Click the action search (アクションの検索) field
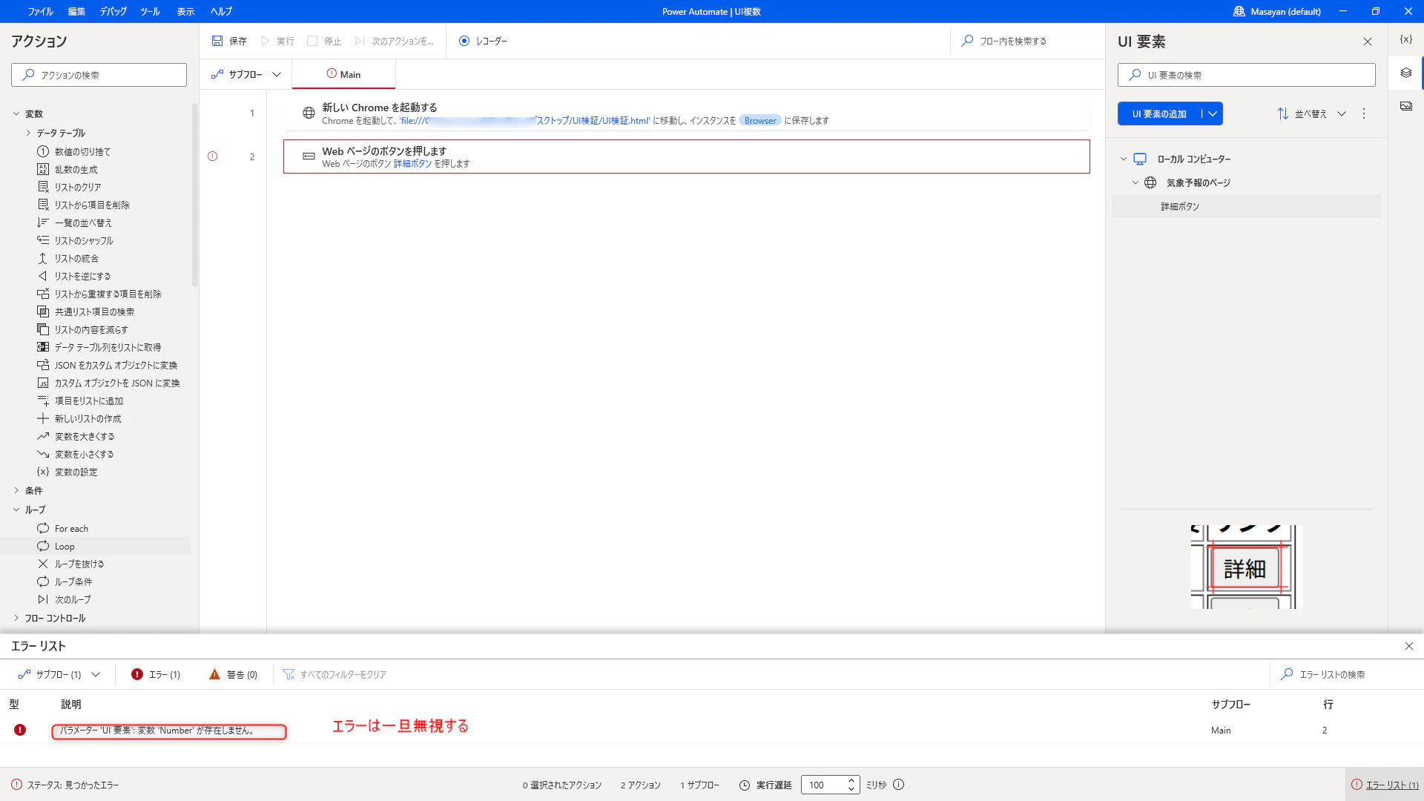 [x=99, y=75]
